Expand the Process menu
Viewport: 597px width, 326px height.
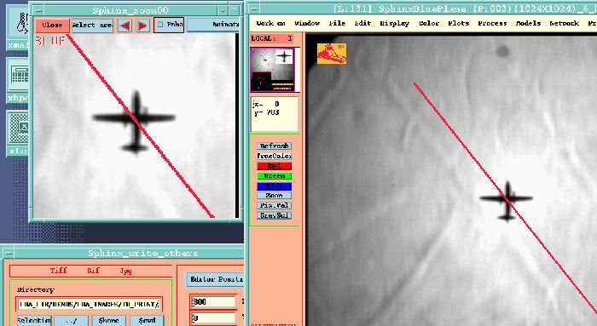(492, 24)
